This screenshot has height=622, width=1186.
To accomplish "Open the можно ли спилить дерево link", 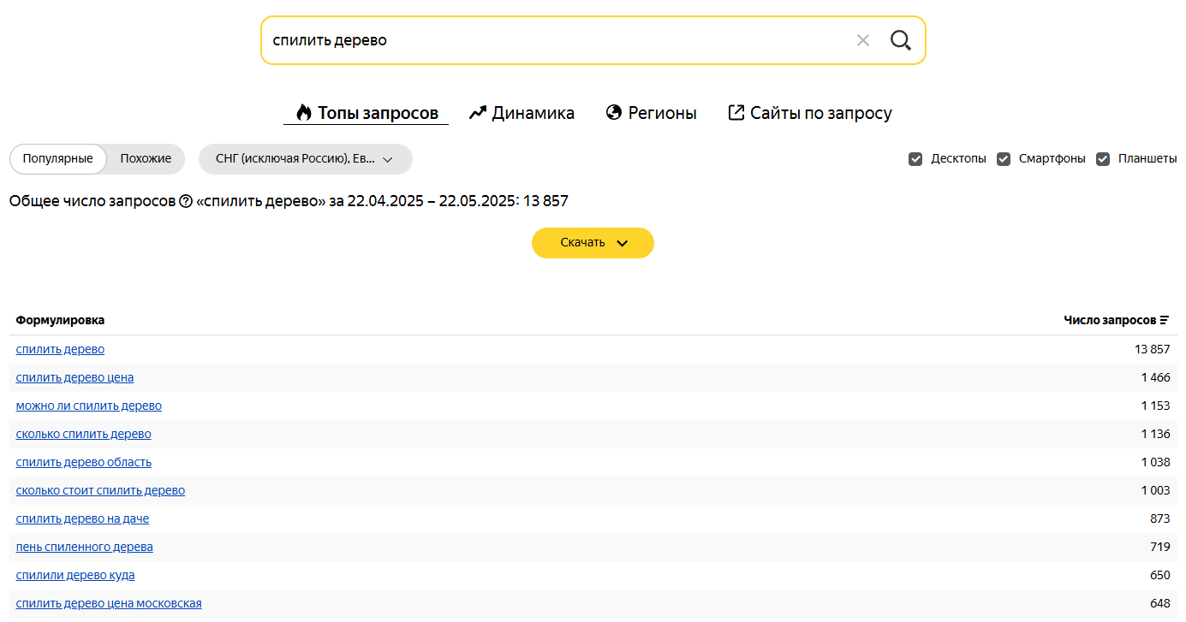I will click(89, 406).
